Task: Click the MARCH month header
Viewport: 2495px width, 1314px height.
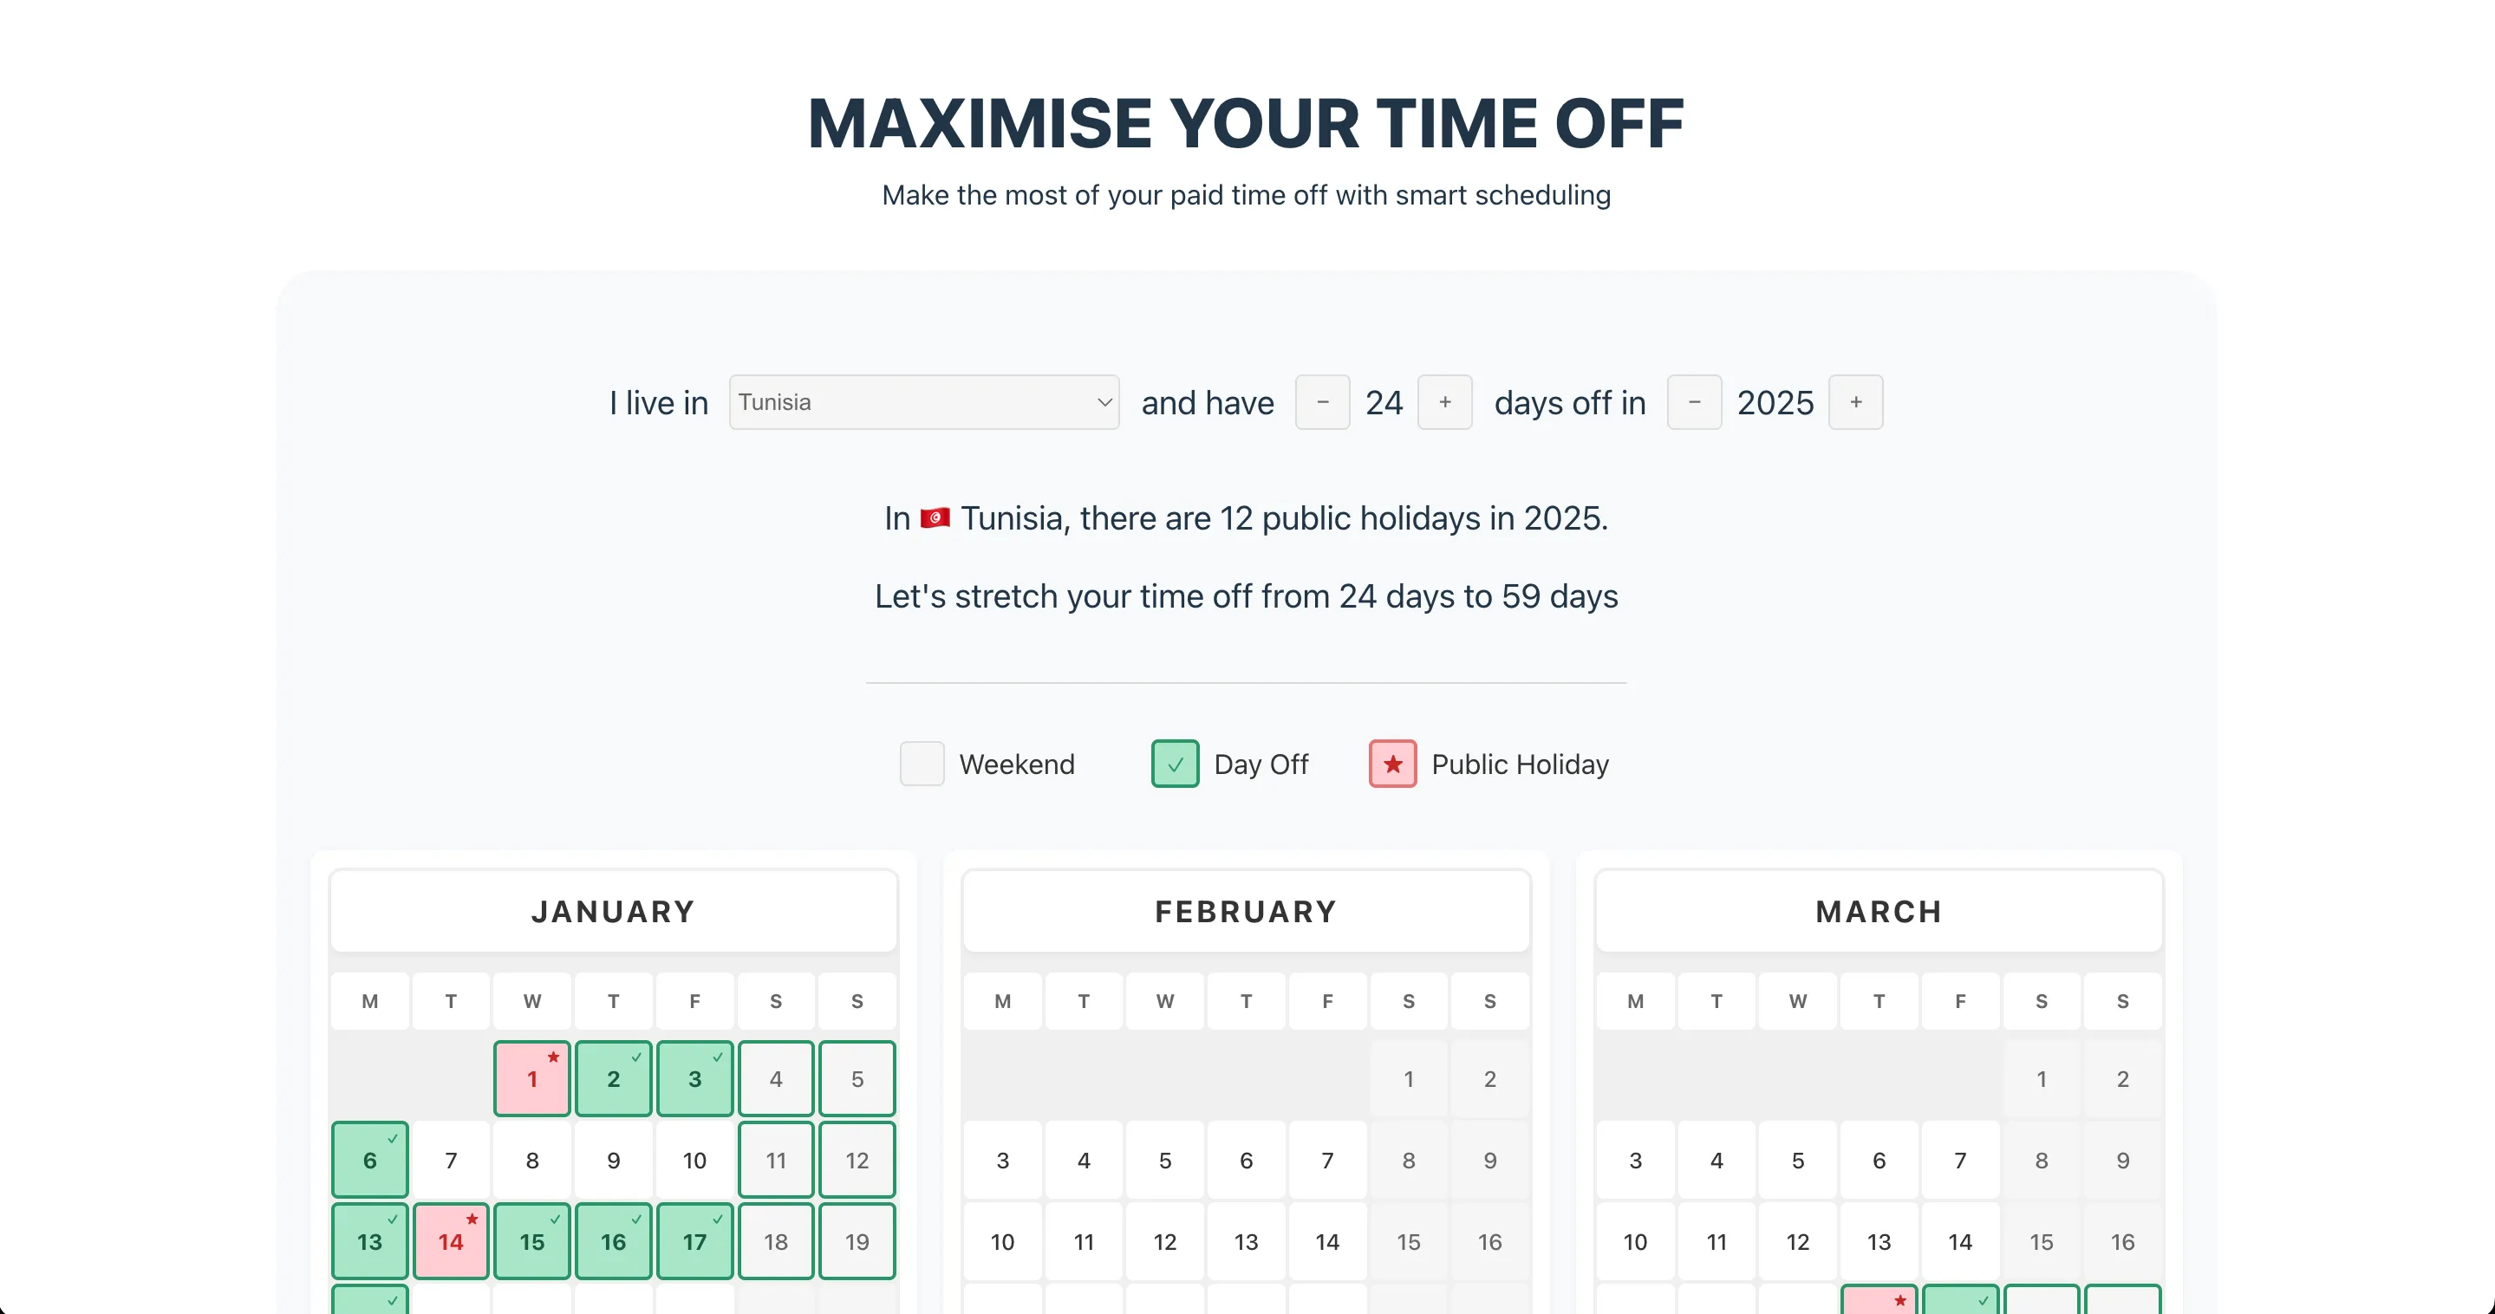Action: click(1878, 911)
